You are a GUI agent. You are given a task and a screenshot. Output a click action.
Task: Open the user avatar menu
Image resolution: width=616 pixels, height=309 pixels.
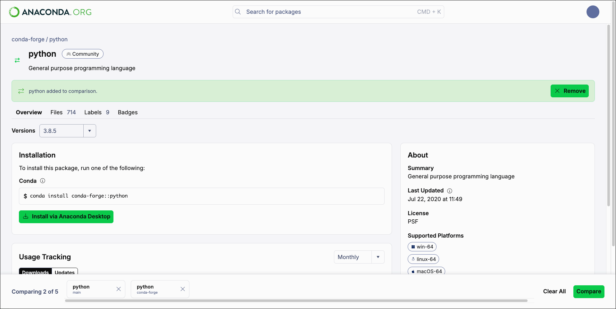pos(593,12)
